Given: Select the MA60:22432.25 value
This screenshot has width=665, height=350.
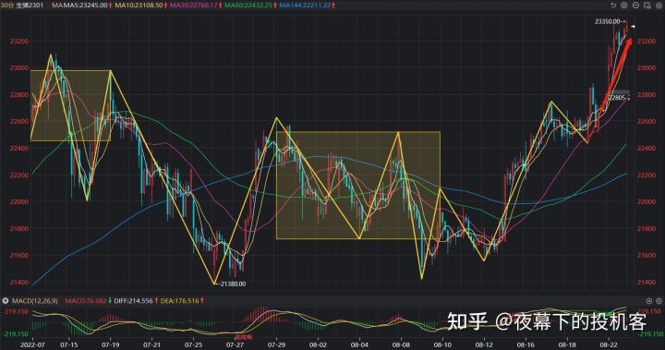Looking at the screenshot, I should 248,6.
